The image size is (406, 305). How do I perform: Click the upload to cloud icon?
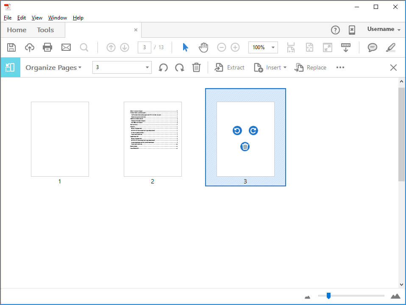tap(30, 47)
